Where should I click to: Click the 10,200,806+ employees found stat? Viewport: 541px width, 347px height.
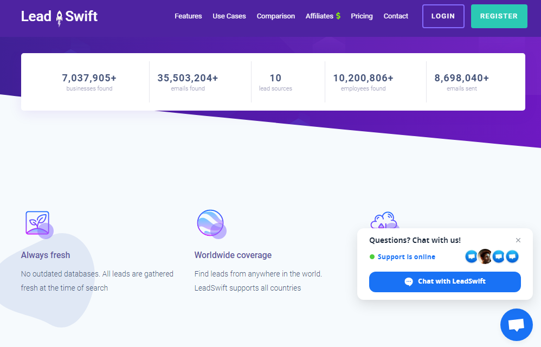[363, 82]
